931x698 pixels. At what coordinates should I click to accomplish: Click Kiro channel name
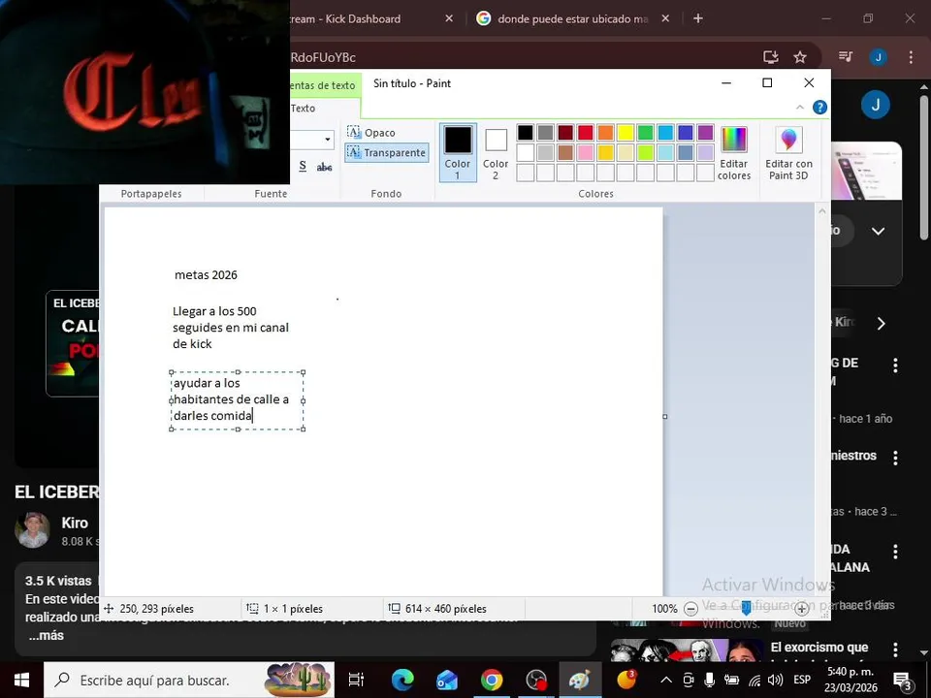(75, 523)
